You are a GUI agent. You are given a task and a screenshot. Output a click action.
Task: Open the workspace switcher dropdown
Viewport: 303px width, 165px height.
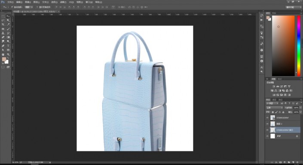point(294,7)
